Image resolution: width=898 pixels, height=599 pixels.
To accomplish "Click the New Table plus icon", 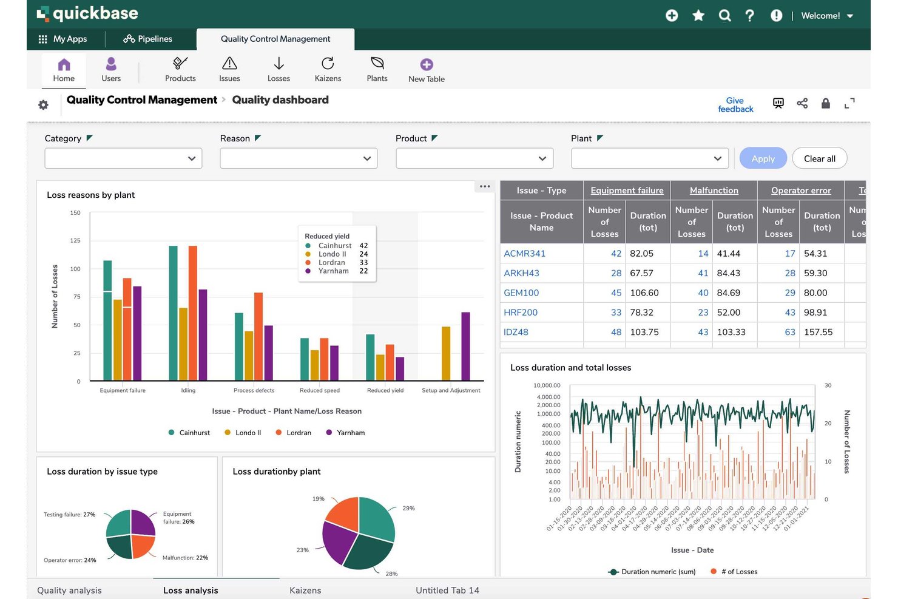I will (x=427, y=64).
